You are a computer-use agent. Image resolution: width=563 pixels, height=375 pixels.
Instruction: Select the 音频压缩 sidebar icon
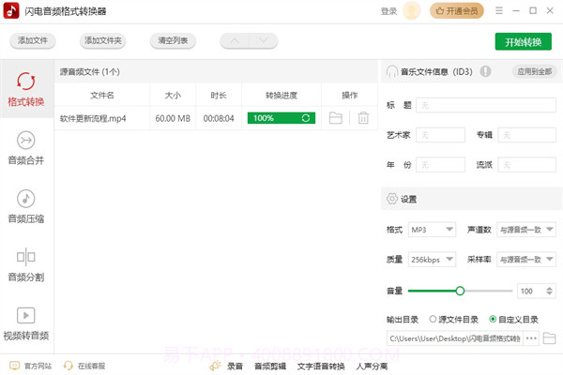pos(26,205)
